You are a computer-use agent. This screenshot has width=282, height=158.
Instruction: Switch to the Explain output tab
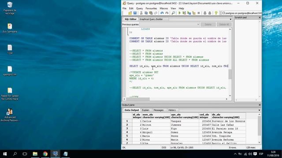pyautogui.click(x=145, y=110)
